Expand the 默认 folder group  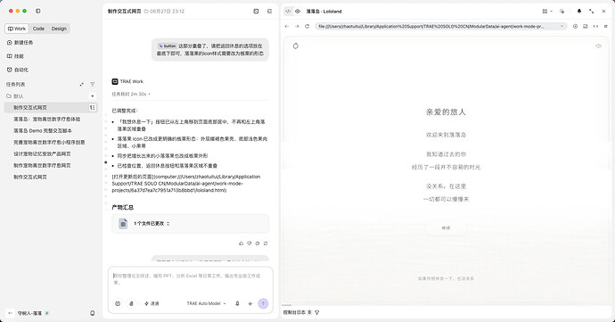pyautogui.click(x=15, y=96)
